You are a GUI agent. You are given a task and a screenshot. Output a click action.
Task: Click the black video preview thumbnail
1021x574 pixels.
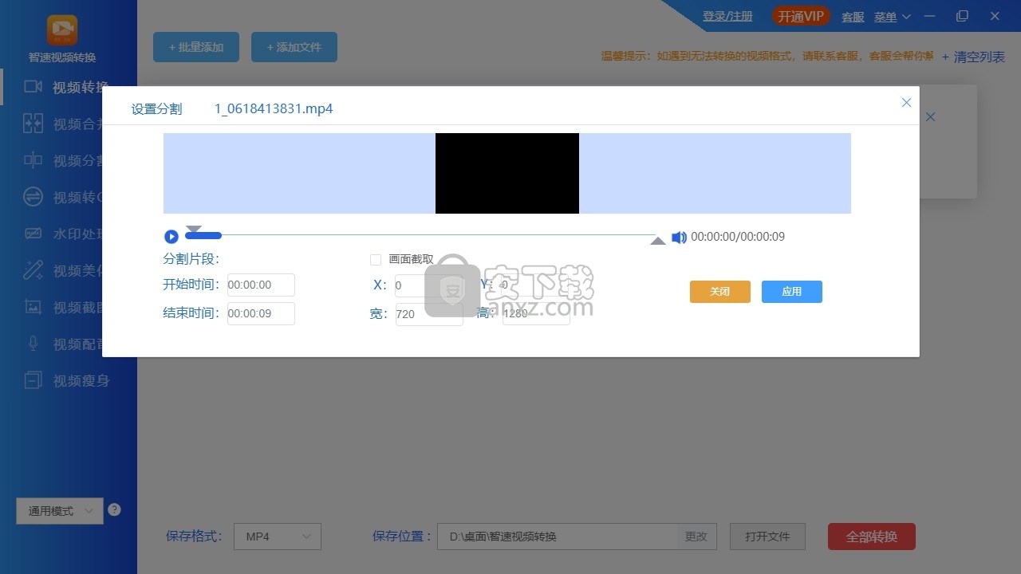507,173
